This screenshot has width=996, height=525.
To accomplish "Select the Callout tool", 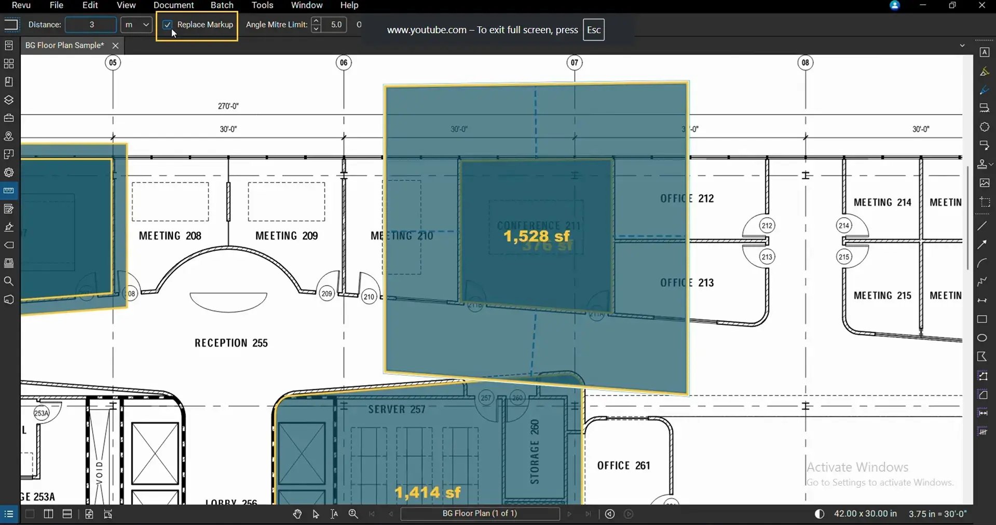I will click(984, 146).
